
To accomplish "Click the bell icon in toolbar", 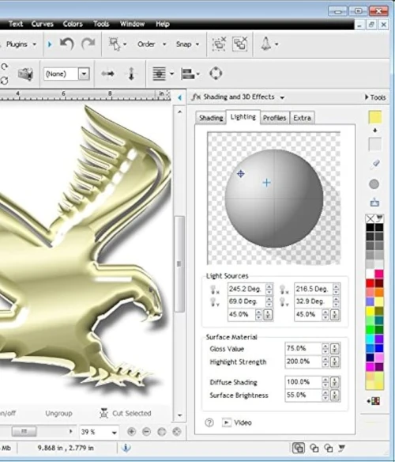I will [x=266, y=44].
